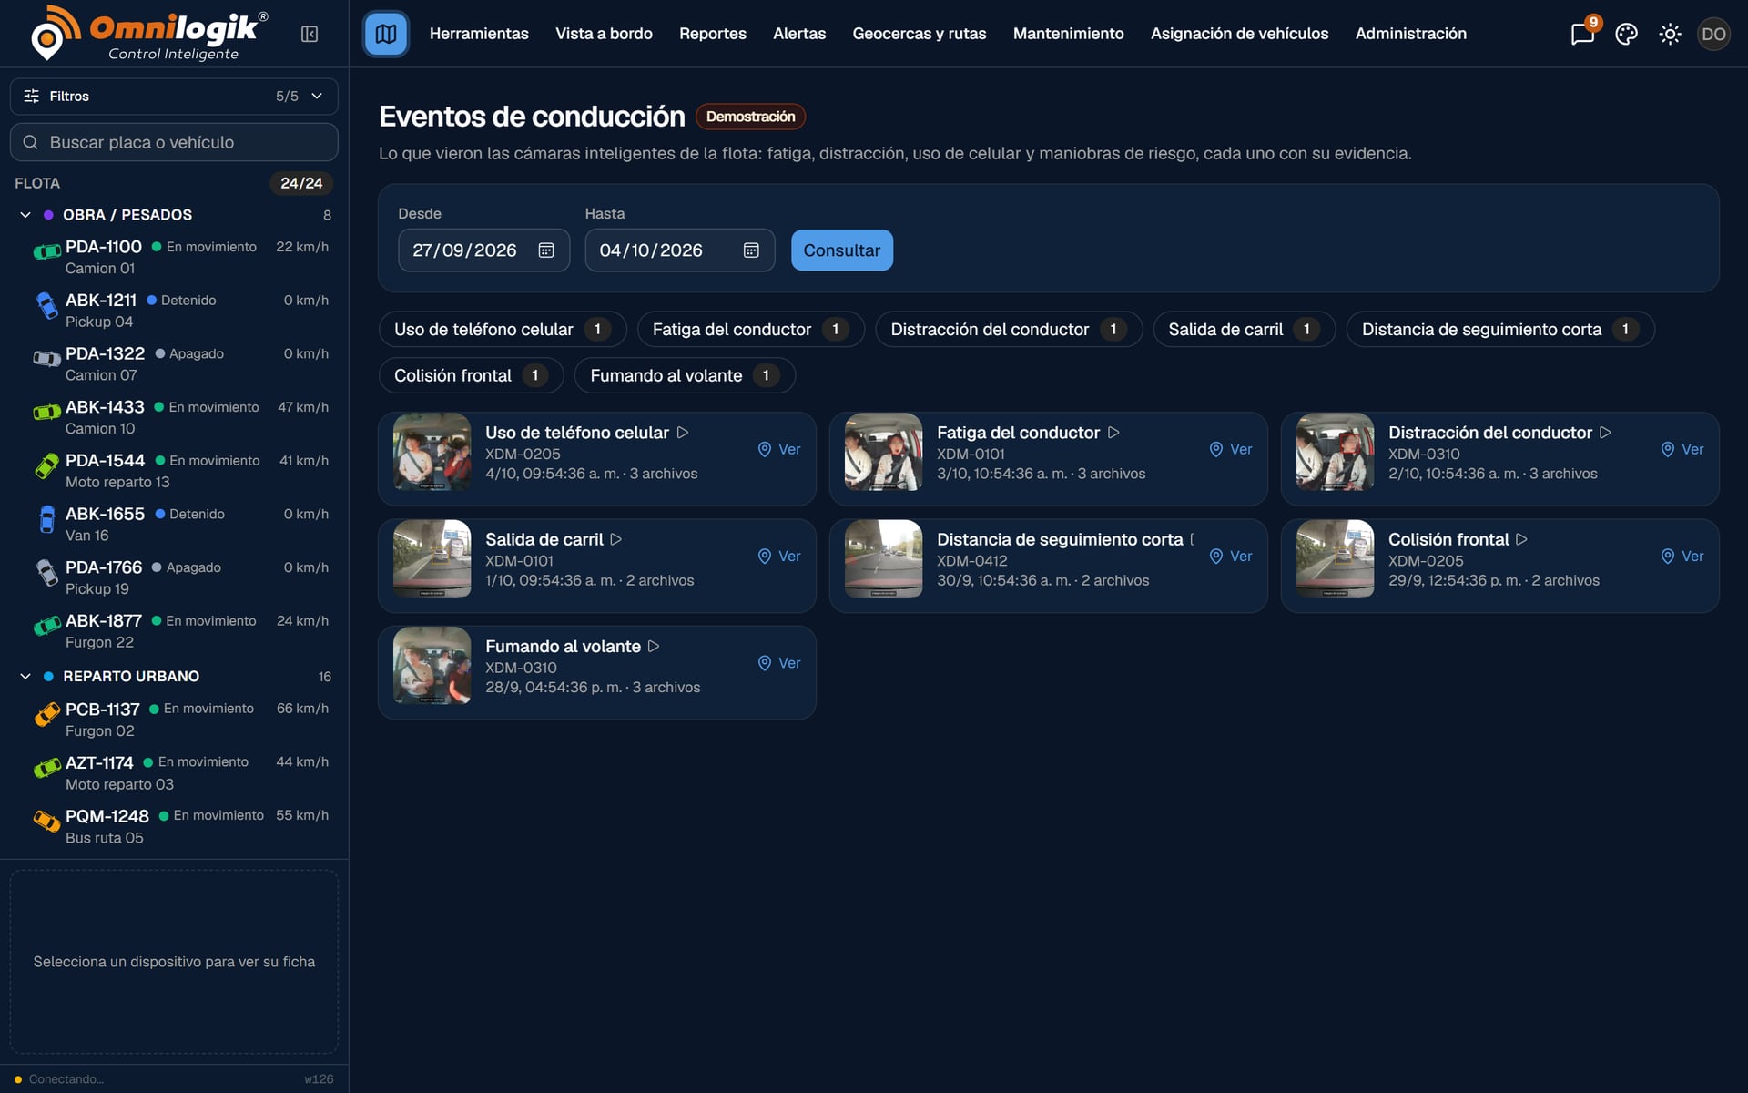Toggle the Distancia de seguimiento corta filter chip
Viewport: 1748px width, 1093px height.
click(1500, 329)
